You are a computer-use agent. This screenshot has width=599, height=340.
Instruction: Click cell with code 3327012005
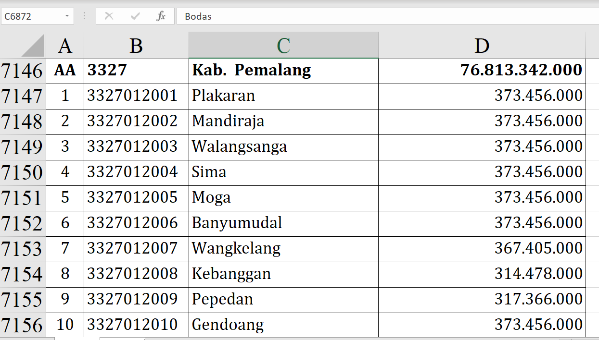(136, 198)
